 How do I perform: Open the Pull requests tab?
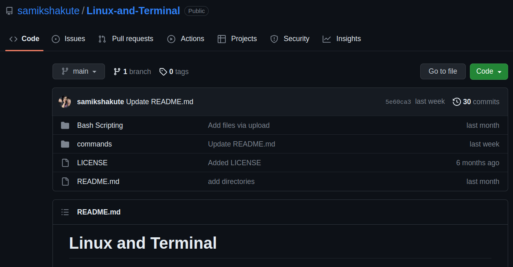[x=126, y=39]
